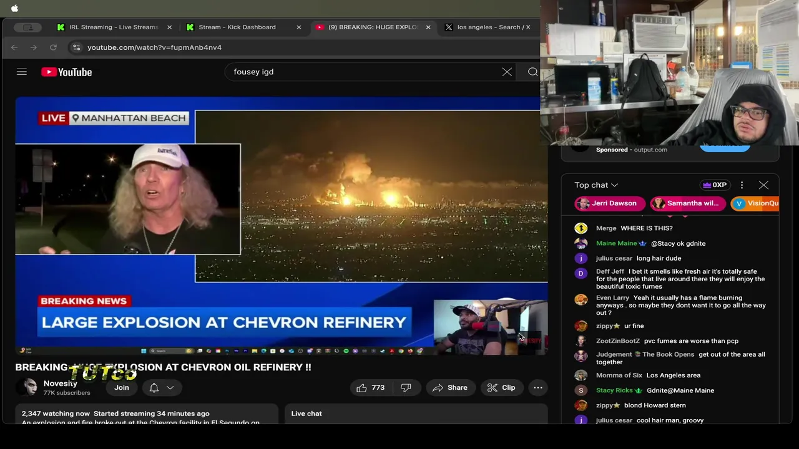Click Stacy Ricks avatar in chat

pyautogui.click(x=581, y=390)
